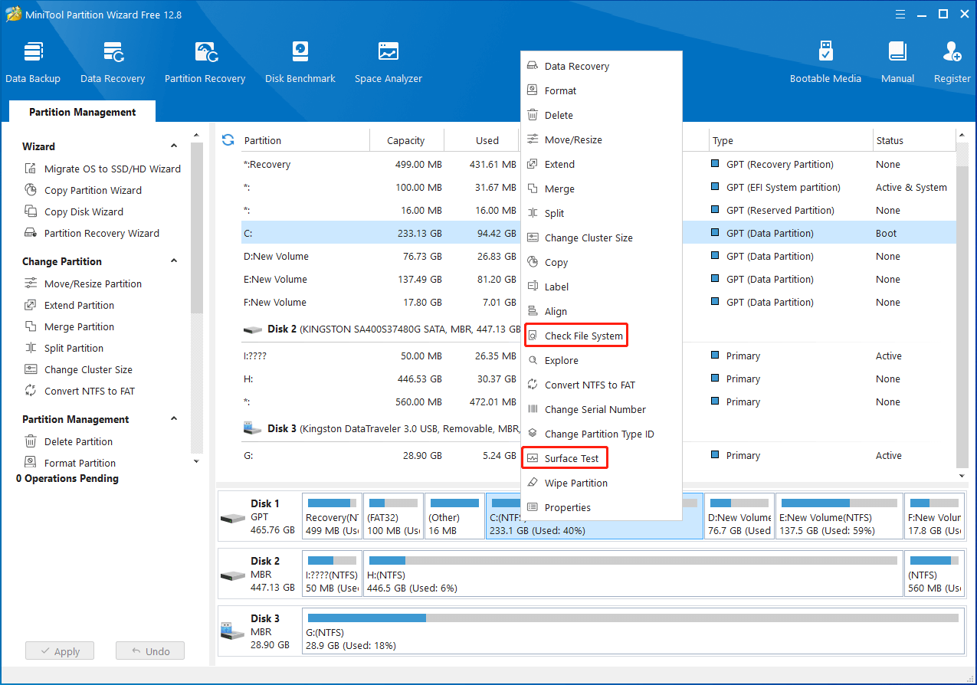Viewport: 977px width, 685px height.
Task: Select the G: partition row
Action: [x=598, y=455]
